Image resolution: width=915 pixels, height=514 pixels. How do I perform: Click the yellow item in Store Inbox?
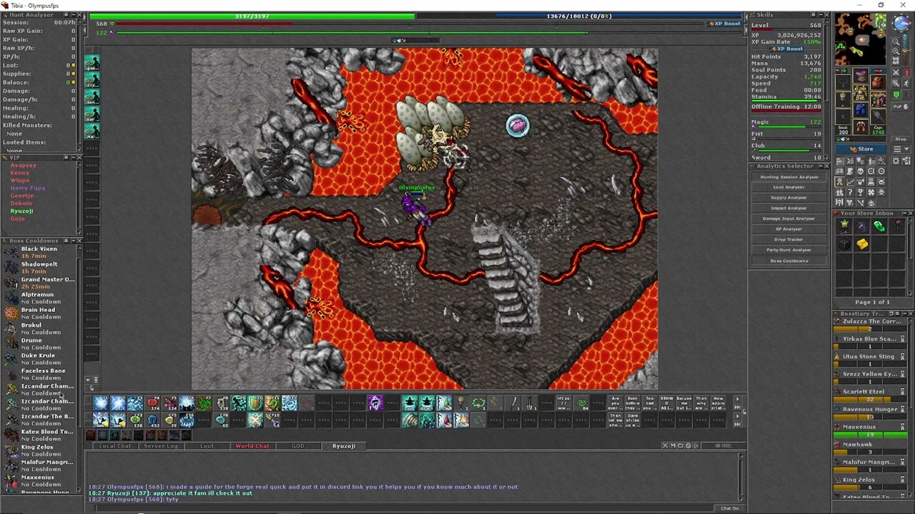click(x=862, y=244)
